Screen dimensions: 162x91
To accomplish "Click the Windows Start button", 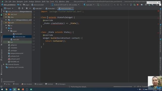I will pyautogui.click(x=2, y=89).
